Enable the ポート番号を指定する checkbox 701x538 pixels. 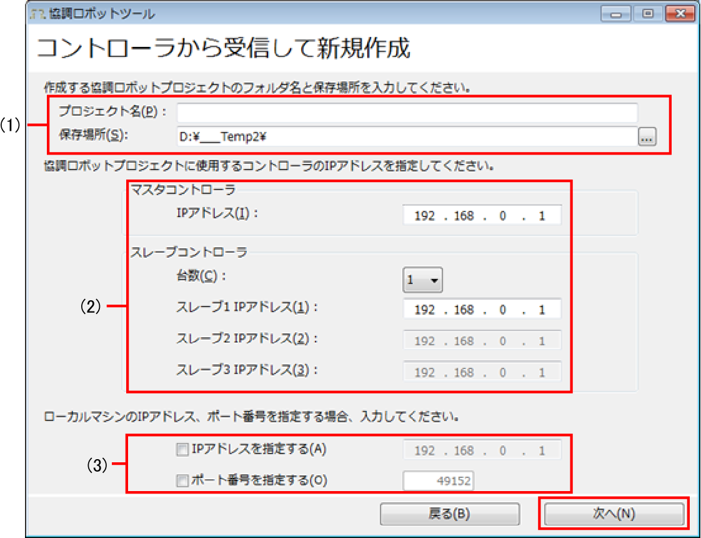click(182, 480)
